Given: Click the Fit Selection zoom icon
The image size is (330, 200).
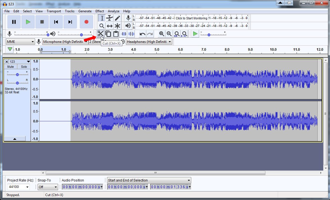Looking at the screenshot, I should click(x=177, y=34).
